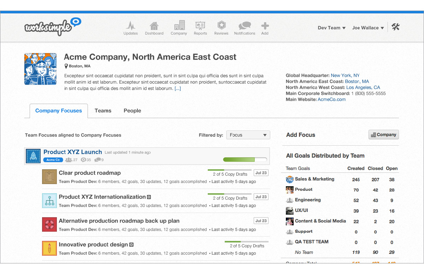Open the Reviews badge icon
424x274 pixels.
point(221,25)
